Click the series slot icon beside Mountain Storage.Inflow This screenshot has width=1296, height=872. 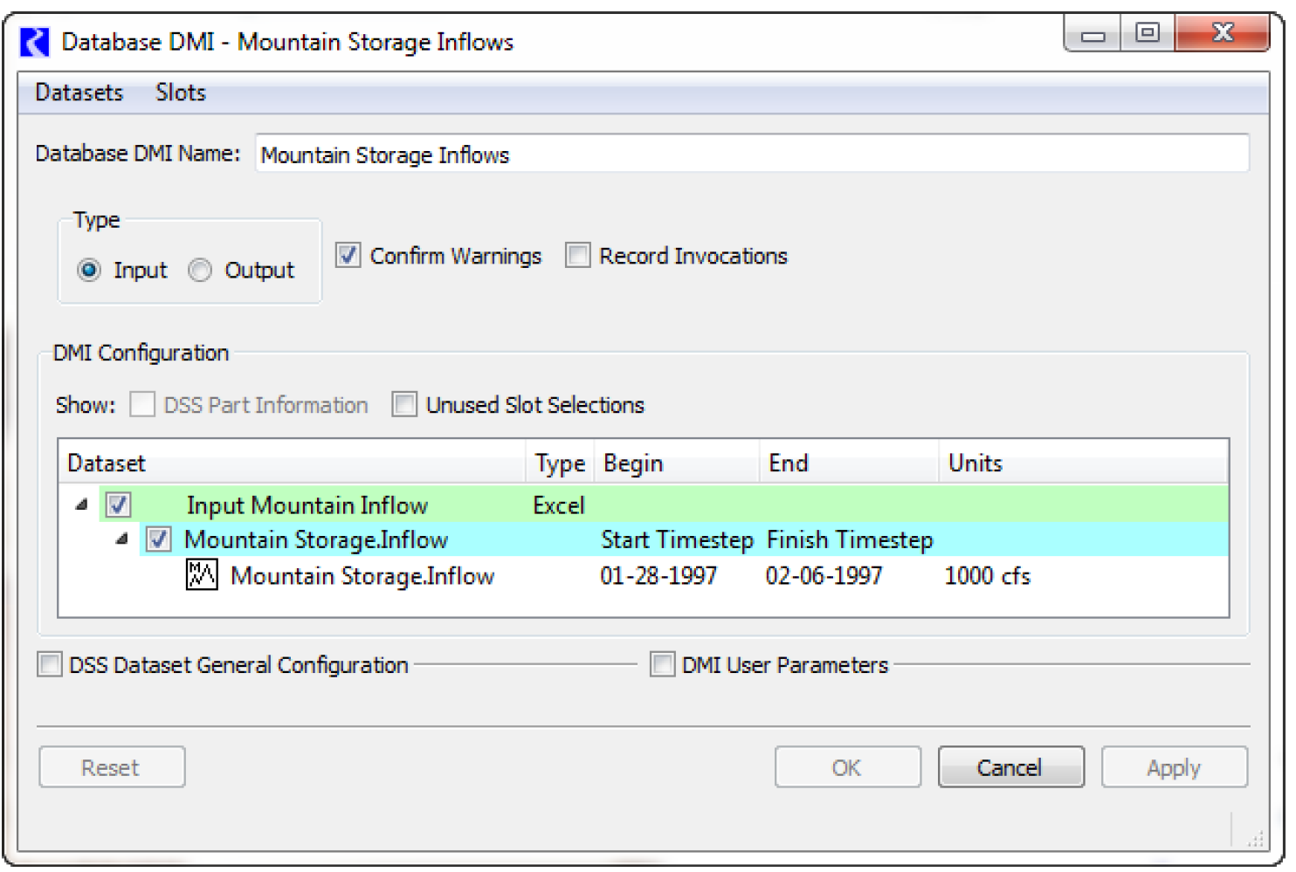202,575
